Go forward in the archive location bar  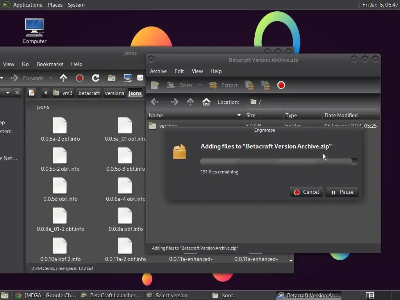[x=175, y=102]
